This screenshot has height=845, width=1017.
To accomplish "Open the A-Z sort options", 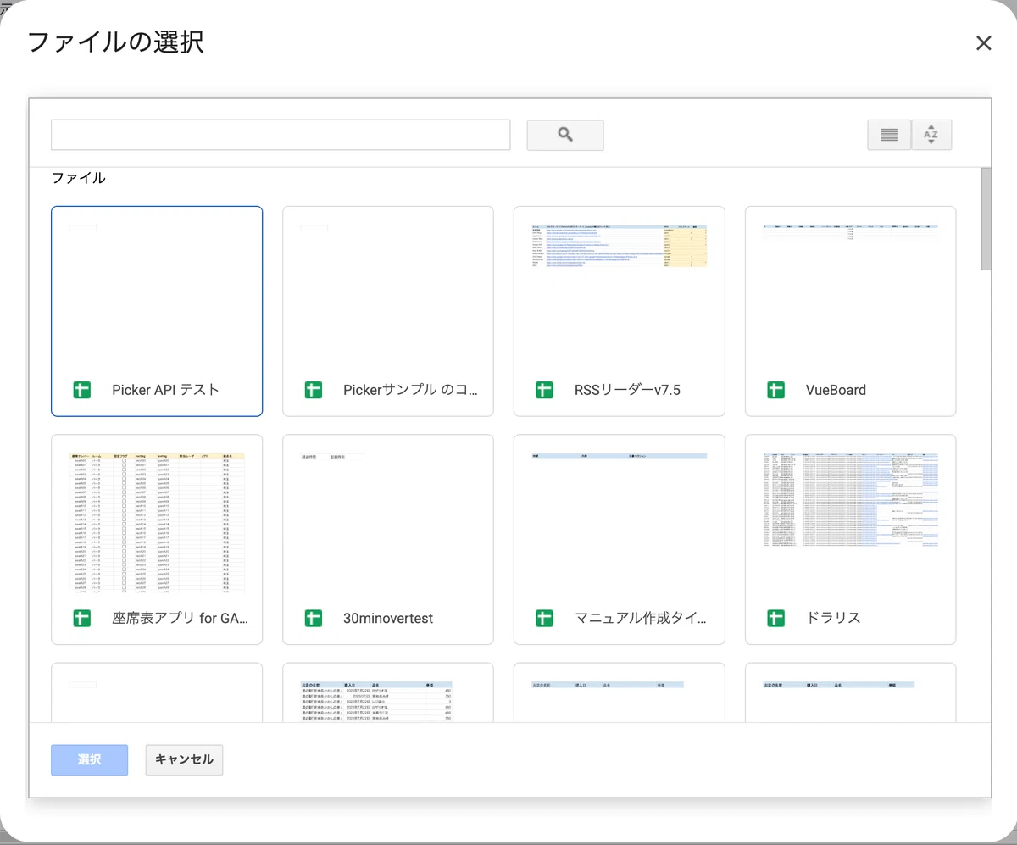I will coord(931,135).
